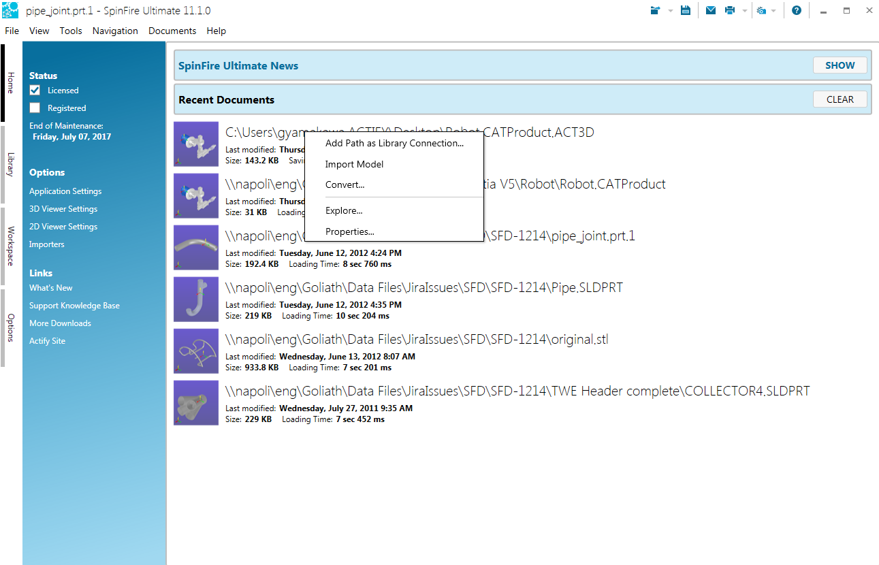Expand the Print options dropdown arrow
This screenshot has width=879, height=565.
coord(744,11)
